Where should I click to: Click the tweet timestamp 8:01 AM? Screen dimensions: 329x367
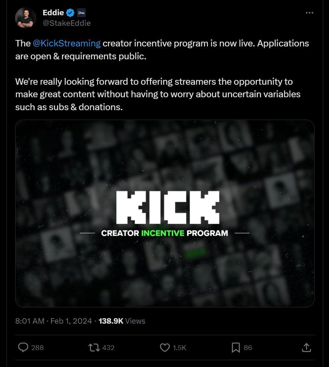(x=30, y=321)
